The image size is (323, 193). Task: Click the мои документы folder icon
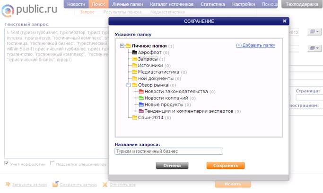pos(135,79)
